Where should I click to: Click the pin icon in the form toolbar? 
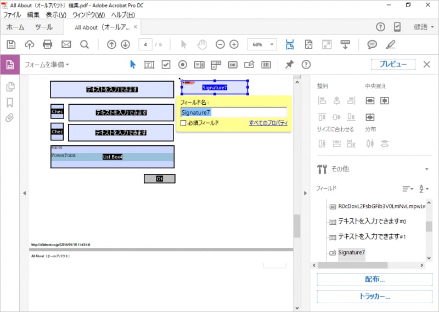pyautogui.click(x=289, y=65)
